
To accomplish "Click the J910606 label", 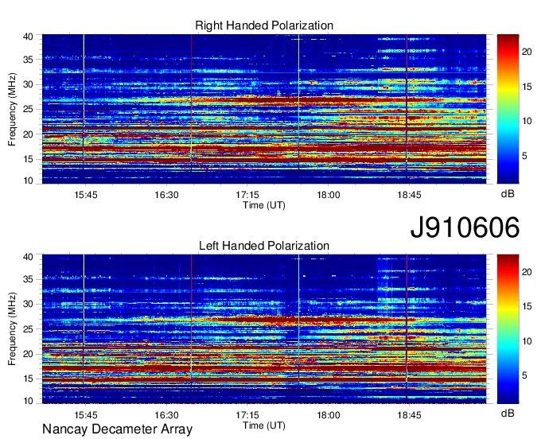I will [465, 227].
